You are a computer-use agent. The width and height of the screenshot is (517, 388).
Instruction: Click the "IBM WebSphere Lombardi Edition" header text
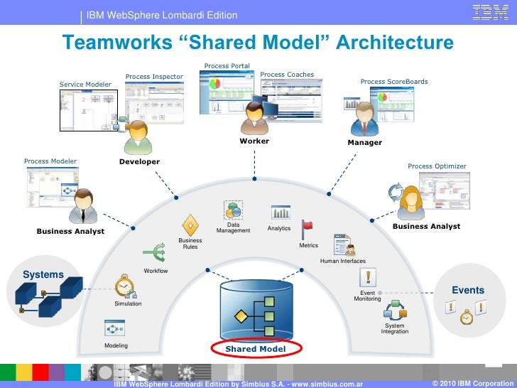coord(162,15)
